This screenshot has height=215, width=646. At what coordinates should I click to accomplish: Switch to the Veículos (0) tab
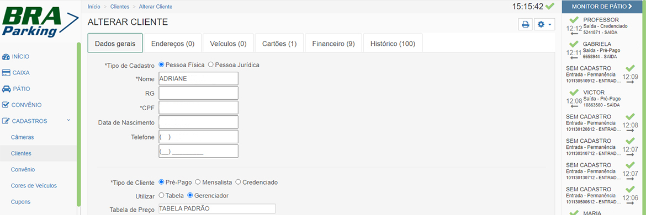point(228,44)
